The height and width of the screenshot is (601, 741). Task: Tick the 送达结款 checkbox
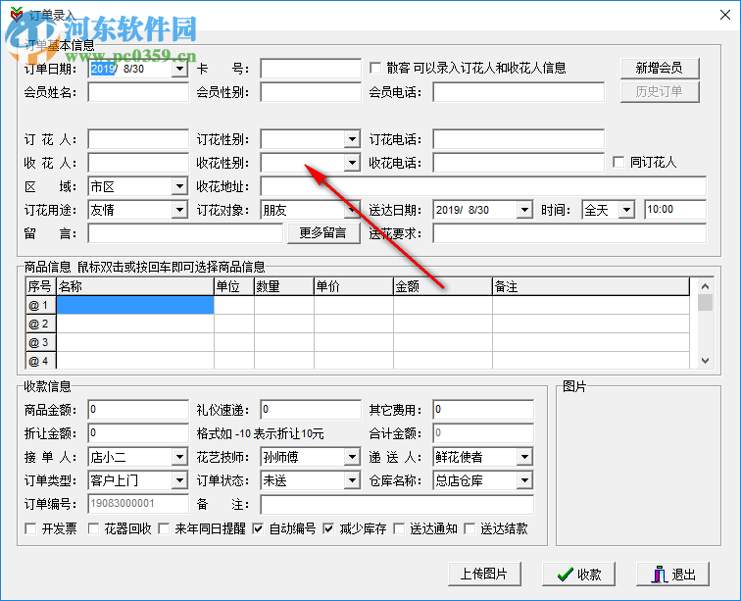point(469,528)
